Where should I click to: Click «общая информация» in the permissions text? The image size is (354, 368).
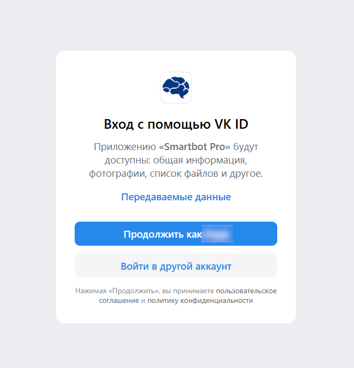tap(199, 160)
